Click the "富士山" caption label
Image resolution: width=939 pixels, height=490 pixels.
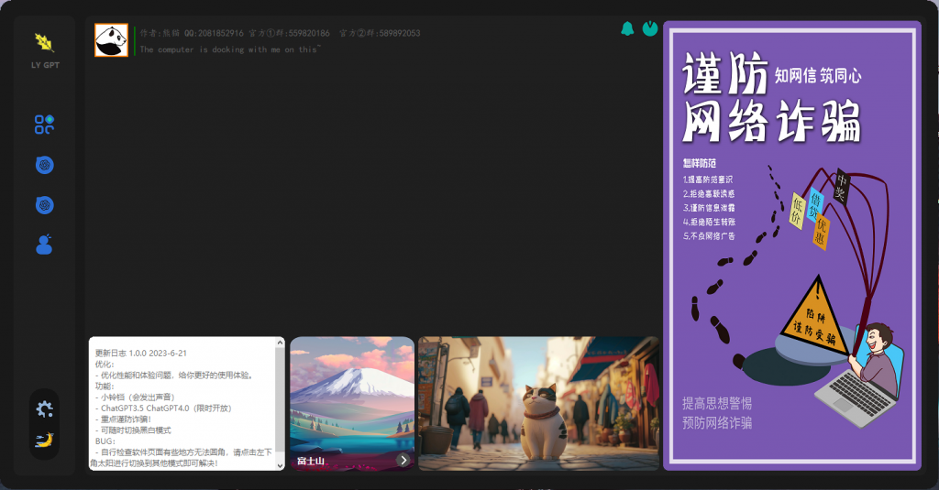[x=311, y=461]
